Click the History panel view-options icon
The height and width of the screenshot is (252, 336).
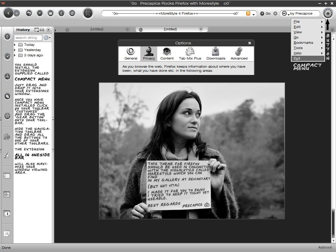37,30
